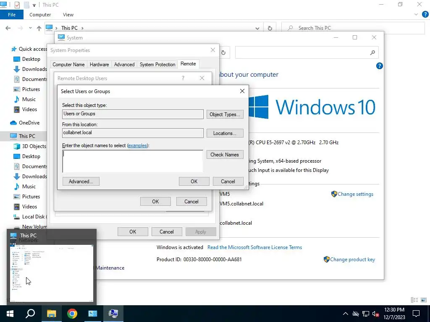This screenshot has width=430, height=322.
Task: Click help question mark in Remote Desktop Users
Action: click(183, 78)
